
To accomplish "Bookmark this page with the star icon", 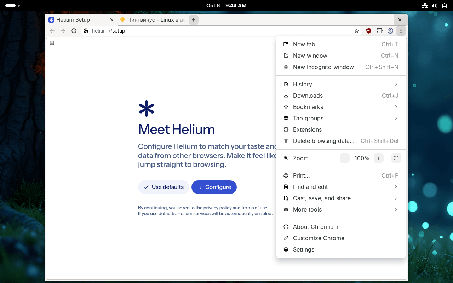I will [357, 31].
